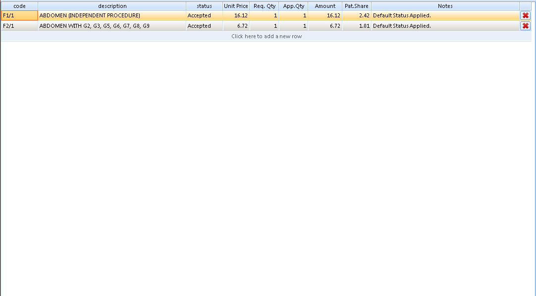Click Accepted status in F2/1 row
536x296 pixels.
coord(205,26)
